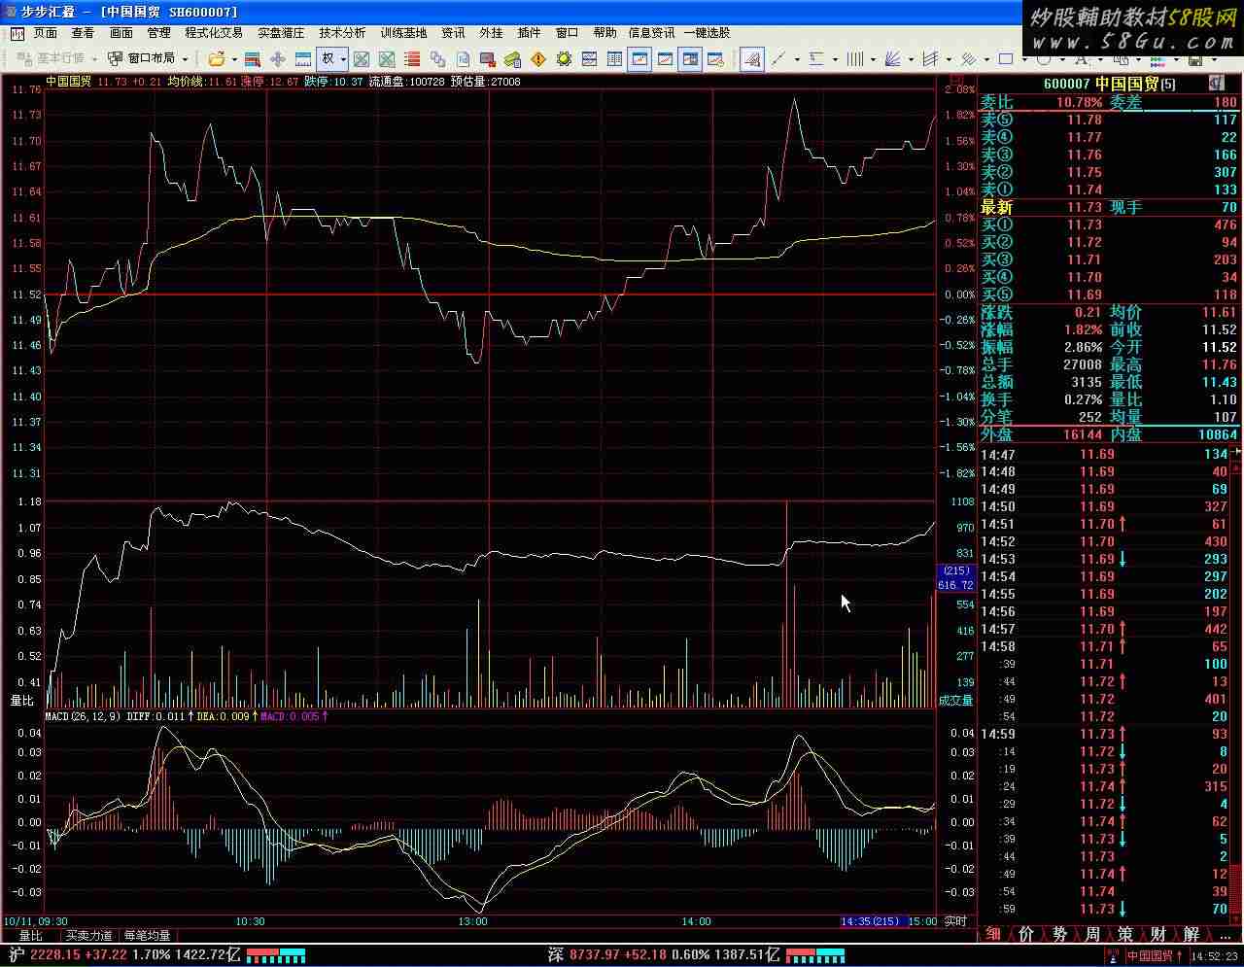Open the 页面 menu
The image size is (1244, 967).
(45, 33)
